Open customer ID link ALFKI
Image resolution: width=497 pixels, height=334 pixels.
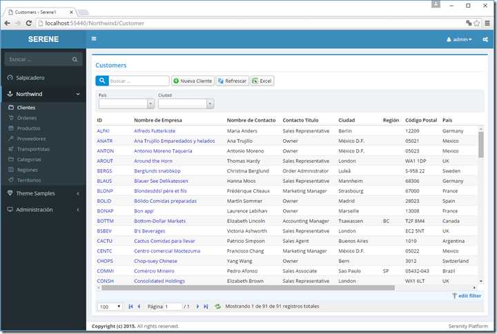(103, 131)
